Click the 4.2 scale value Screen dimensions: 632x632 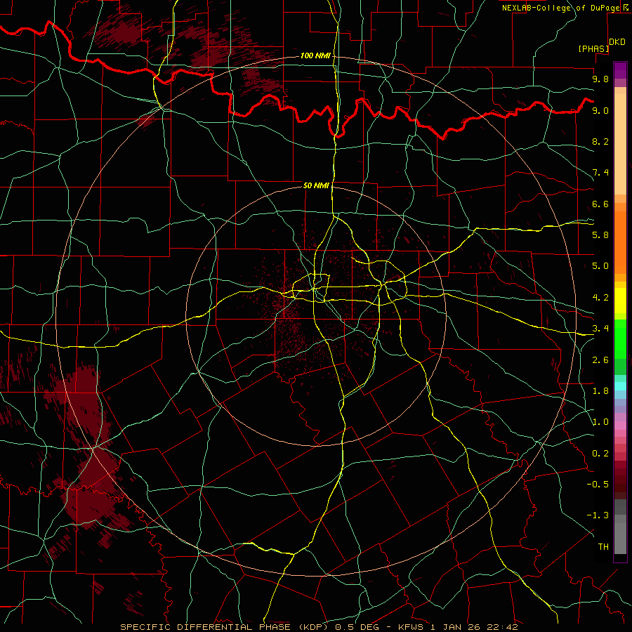[600, 298]
